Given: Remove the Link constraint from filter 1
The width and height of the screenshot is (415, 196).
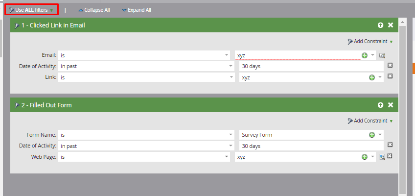Looking at the screenshot, I should (x=390, y=76).
